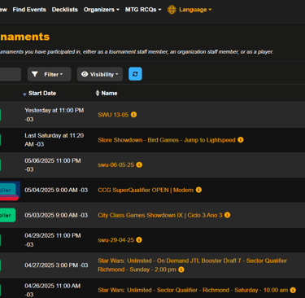Click the blue refresh button

[135, 74]
